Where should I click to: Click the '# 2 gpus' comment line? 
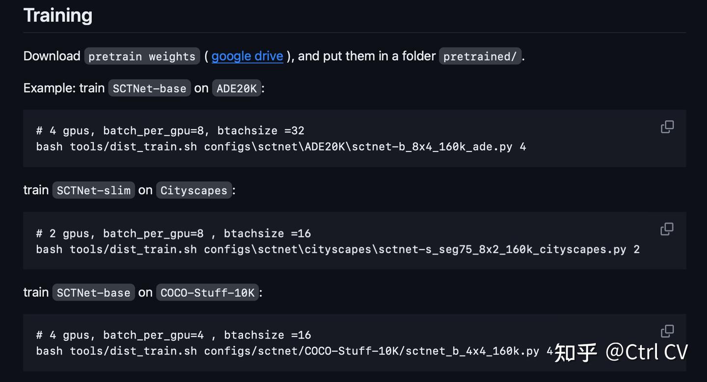(173, 233)
